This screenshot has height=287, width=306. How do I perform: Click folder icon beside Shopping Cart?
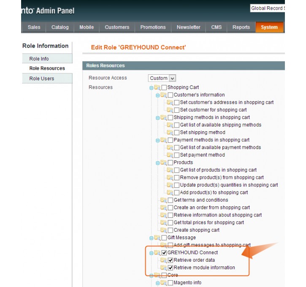[157, 87]
